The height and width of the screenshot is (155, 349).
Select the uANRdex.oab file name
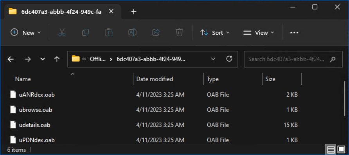pyautogui.click(x=37, y=95)
